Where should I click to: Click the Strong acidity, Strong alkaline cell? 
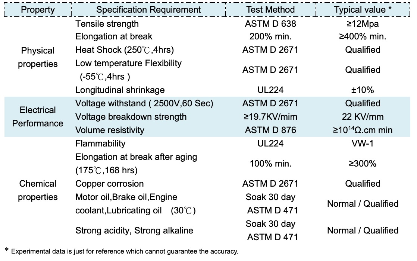click(134, 231)
